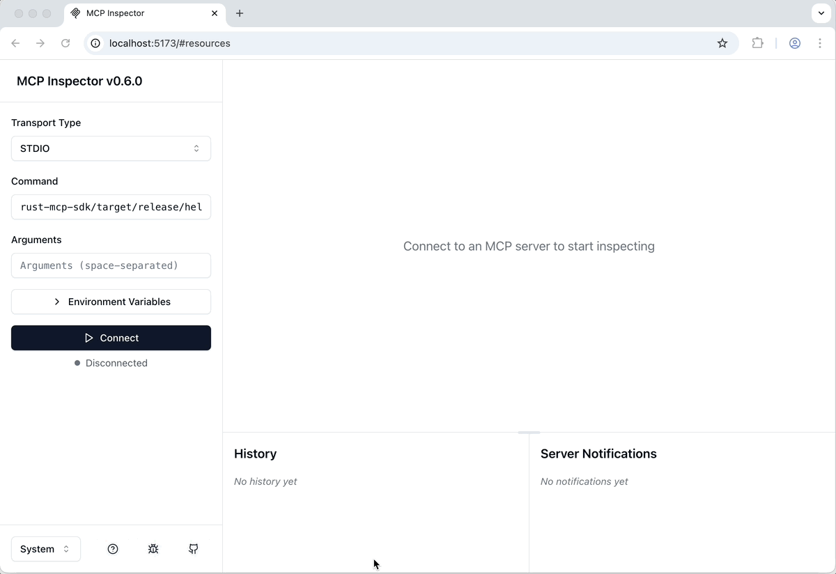Open the GitHub repository icon
Viewport: 836px width, 574px height.
point(193,549)
